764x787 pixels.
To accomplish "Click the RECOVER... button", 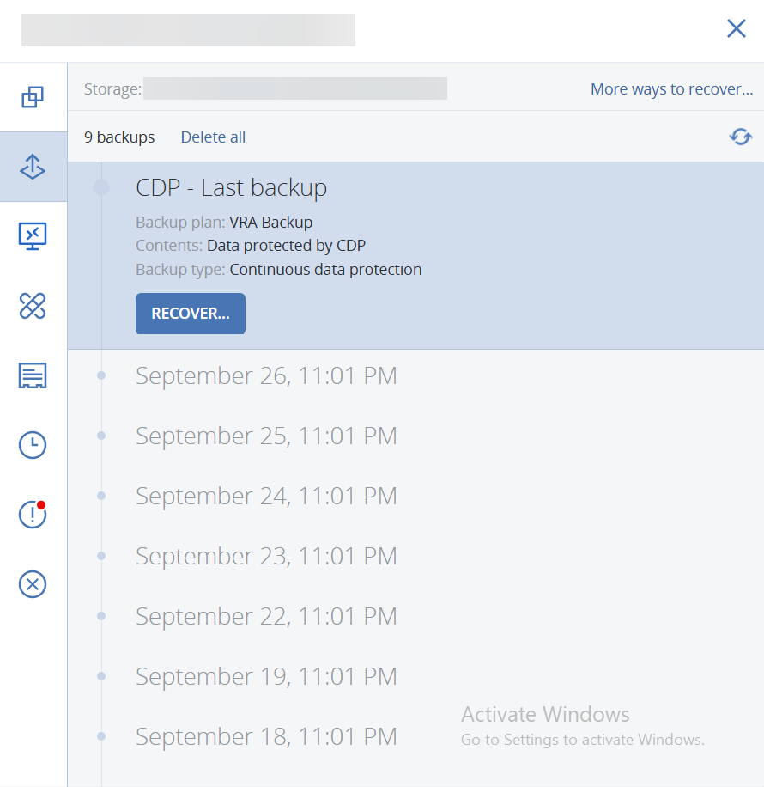I will click(x=191, y=314).
